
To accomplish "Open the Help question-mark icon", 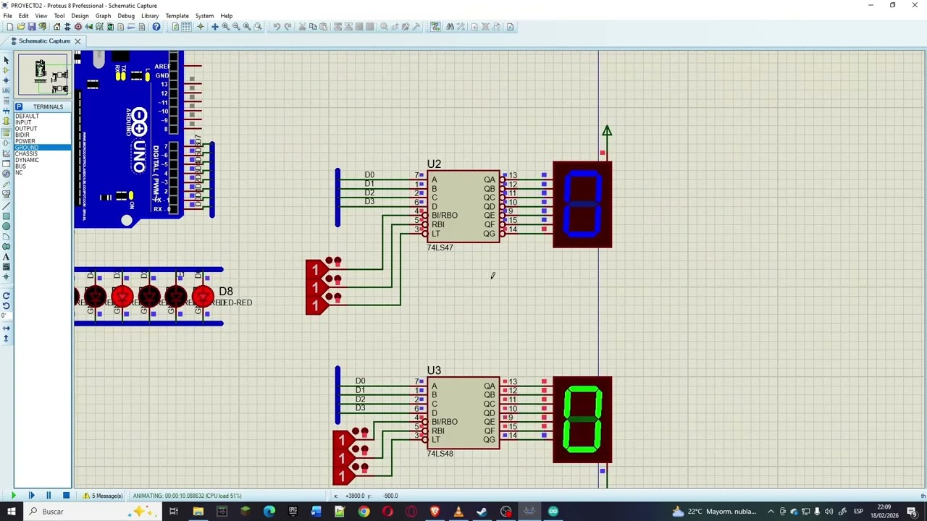I will (x=156, y=27).
